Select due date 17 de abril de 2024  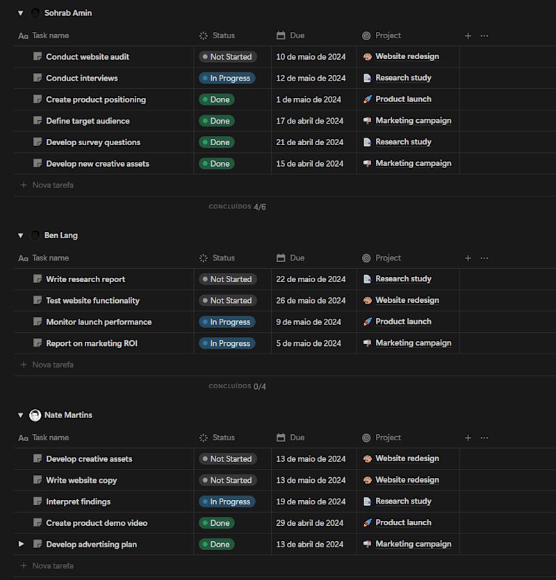pyautogui.click(x=309, y=121)
